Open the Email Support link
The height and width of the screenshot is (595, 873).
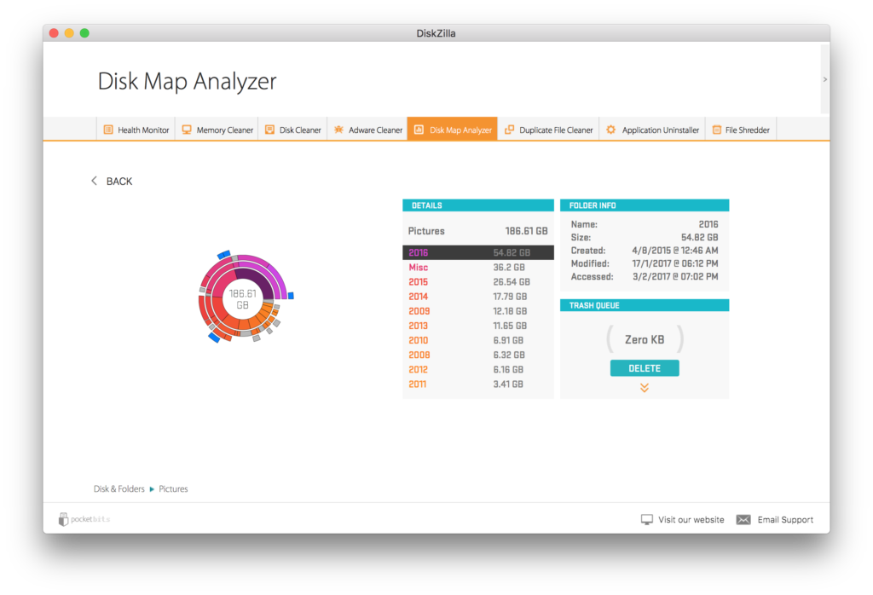click(x=775, y=519)
